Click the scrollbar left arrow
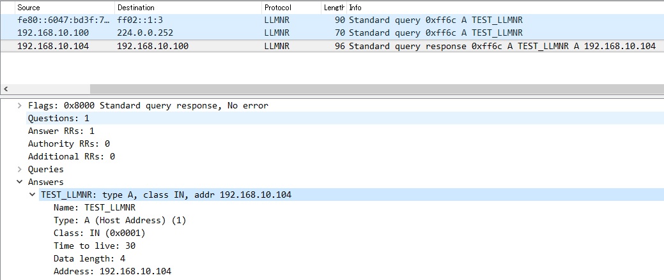664x280 pixels. tap(6, 89)
